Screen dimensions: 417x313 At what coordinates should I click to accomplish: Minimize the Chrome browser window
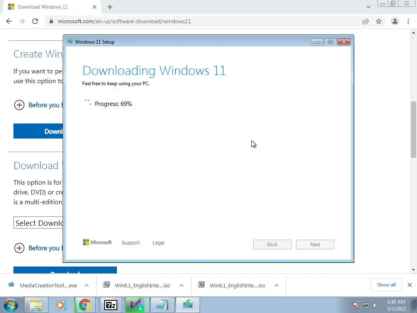coord(383,4)
